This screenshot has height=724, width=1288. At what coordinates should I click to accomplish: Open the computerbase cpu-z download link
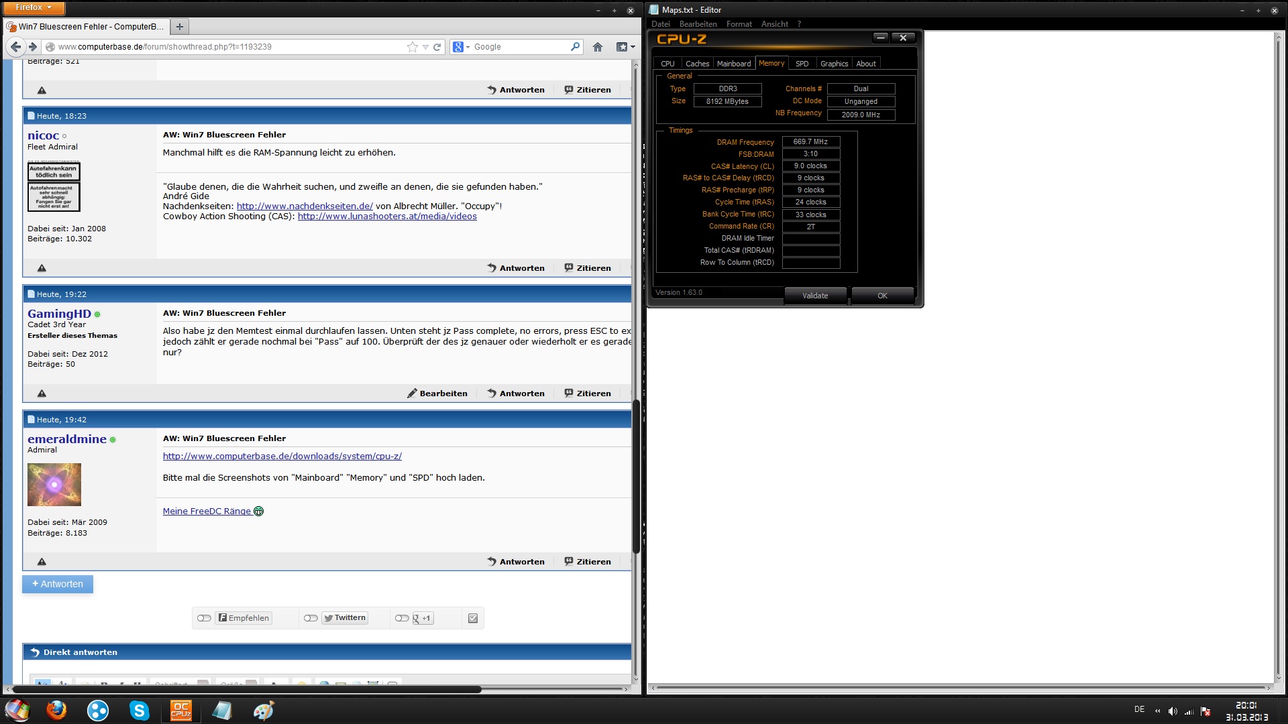click(282, 456)
